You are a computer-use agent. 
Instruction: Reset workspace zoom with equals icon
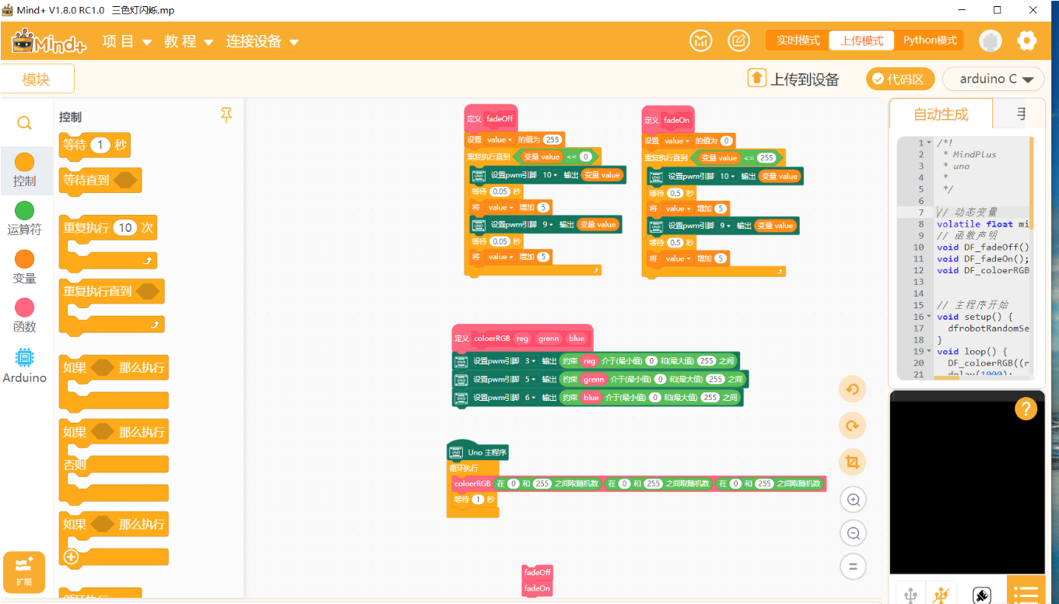853,567
